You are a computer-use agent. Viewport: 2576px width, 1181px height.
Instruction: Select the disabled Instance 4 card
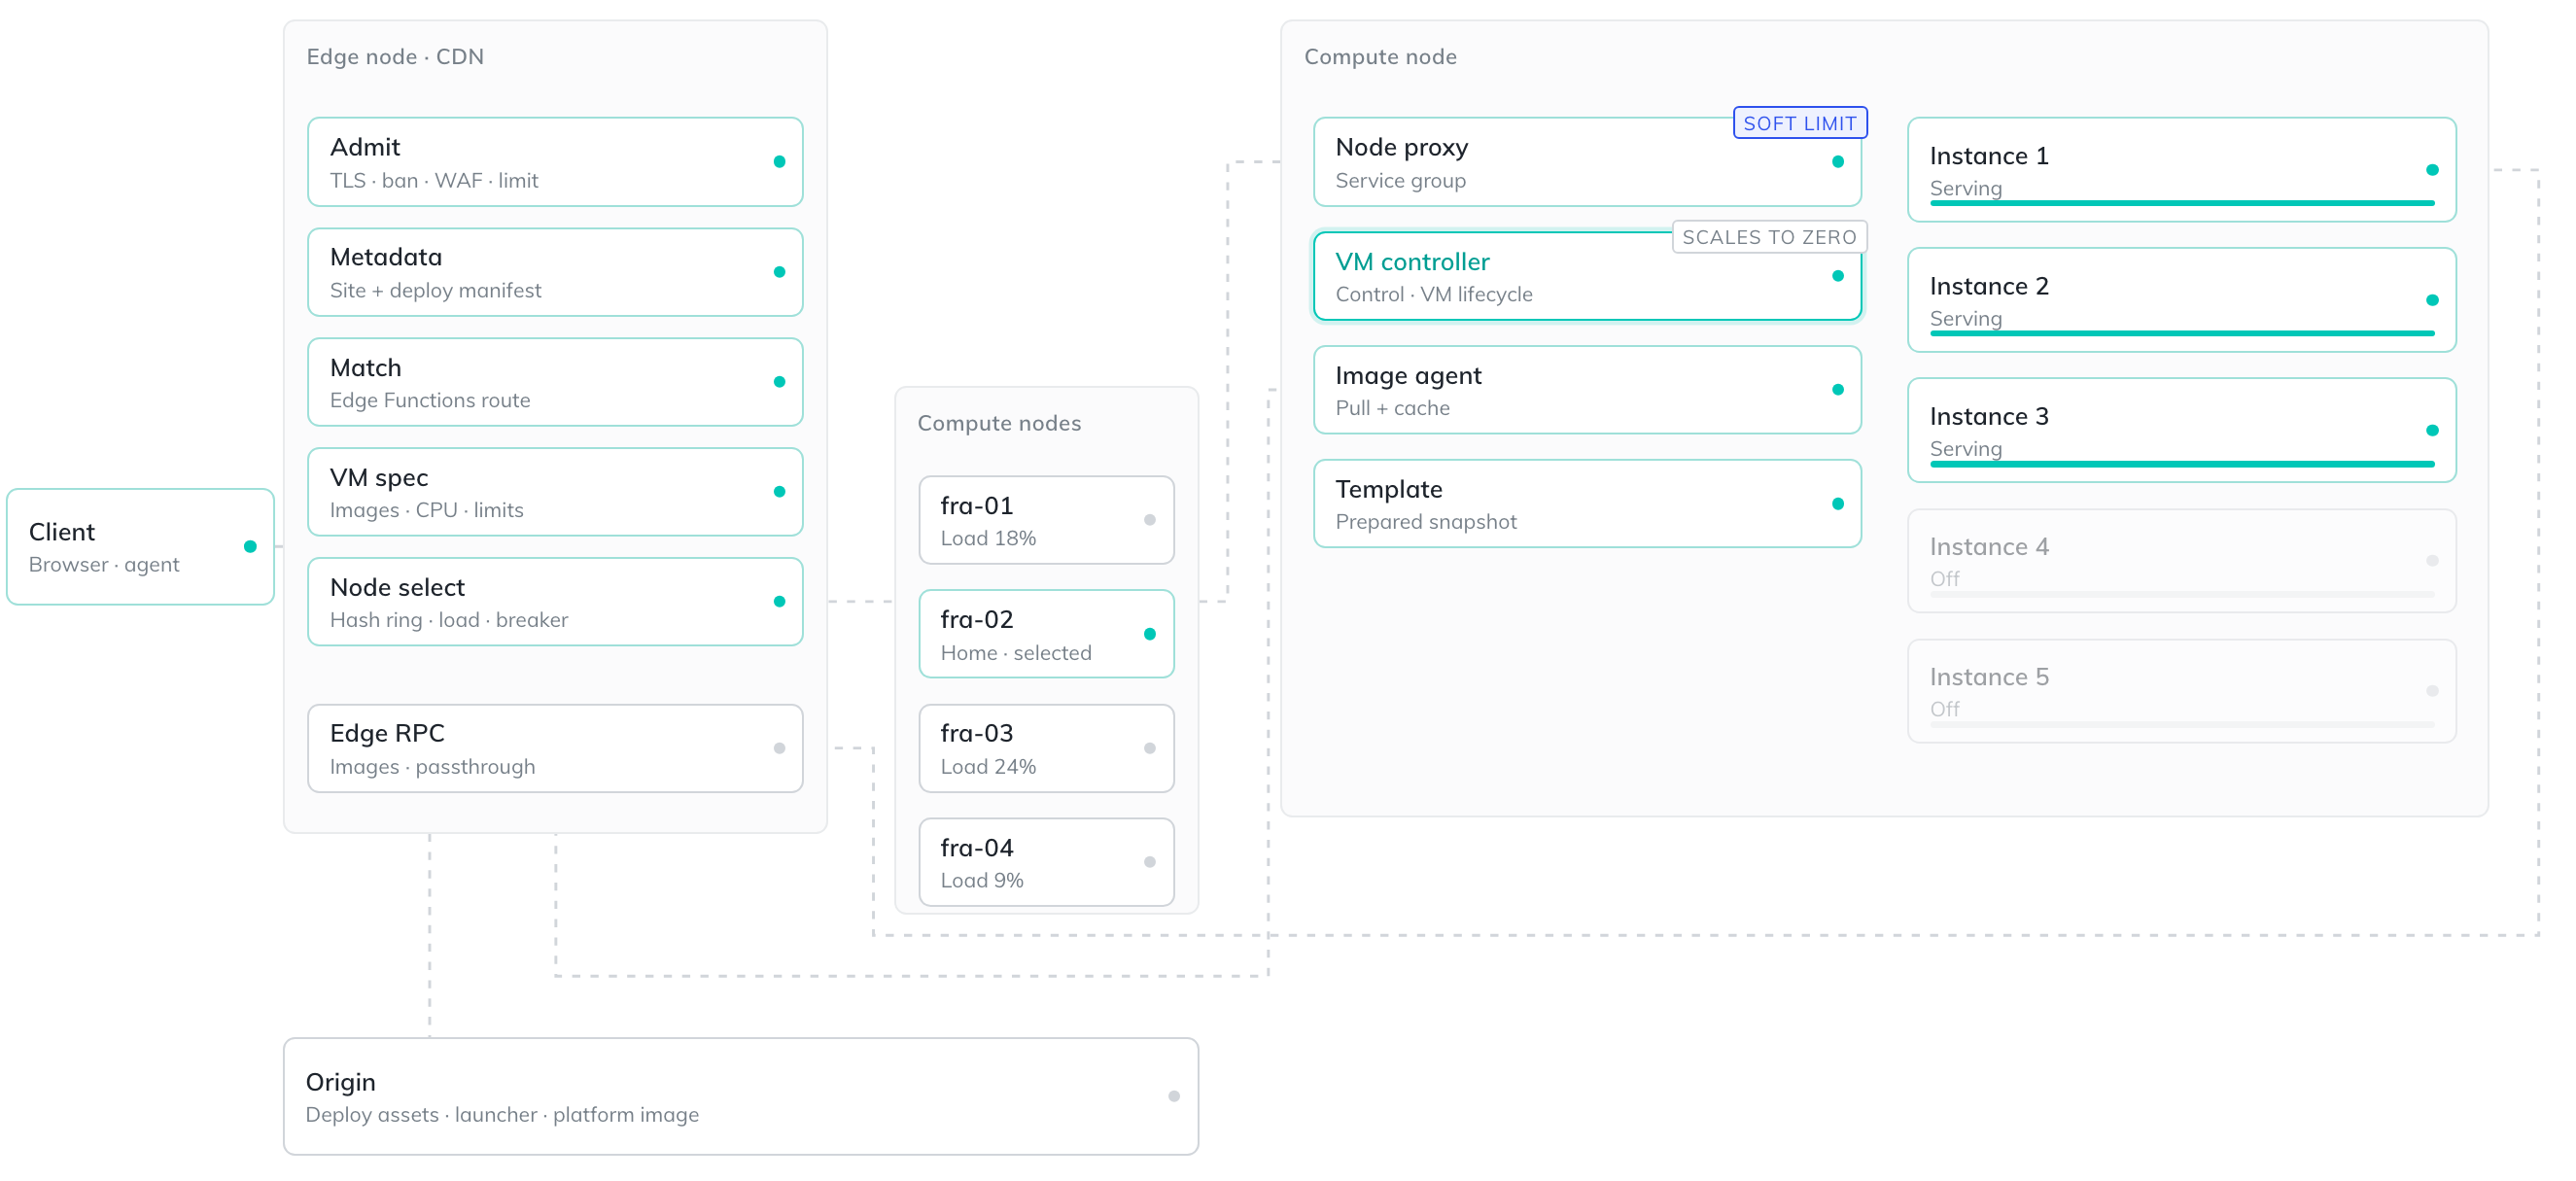click(2181, 561)
